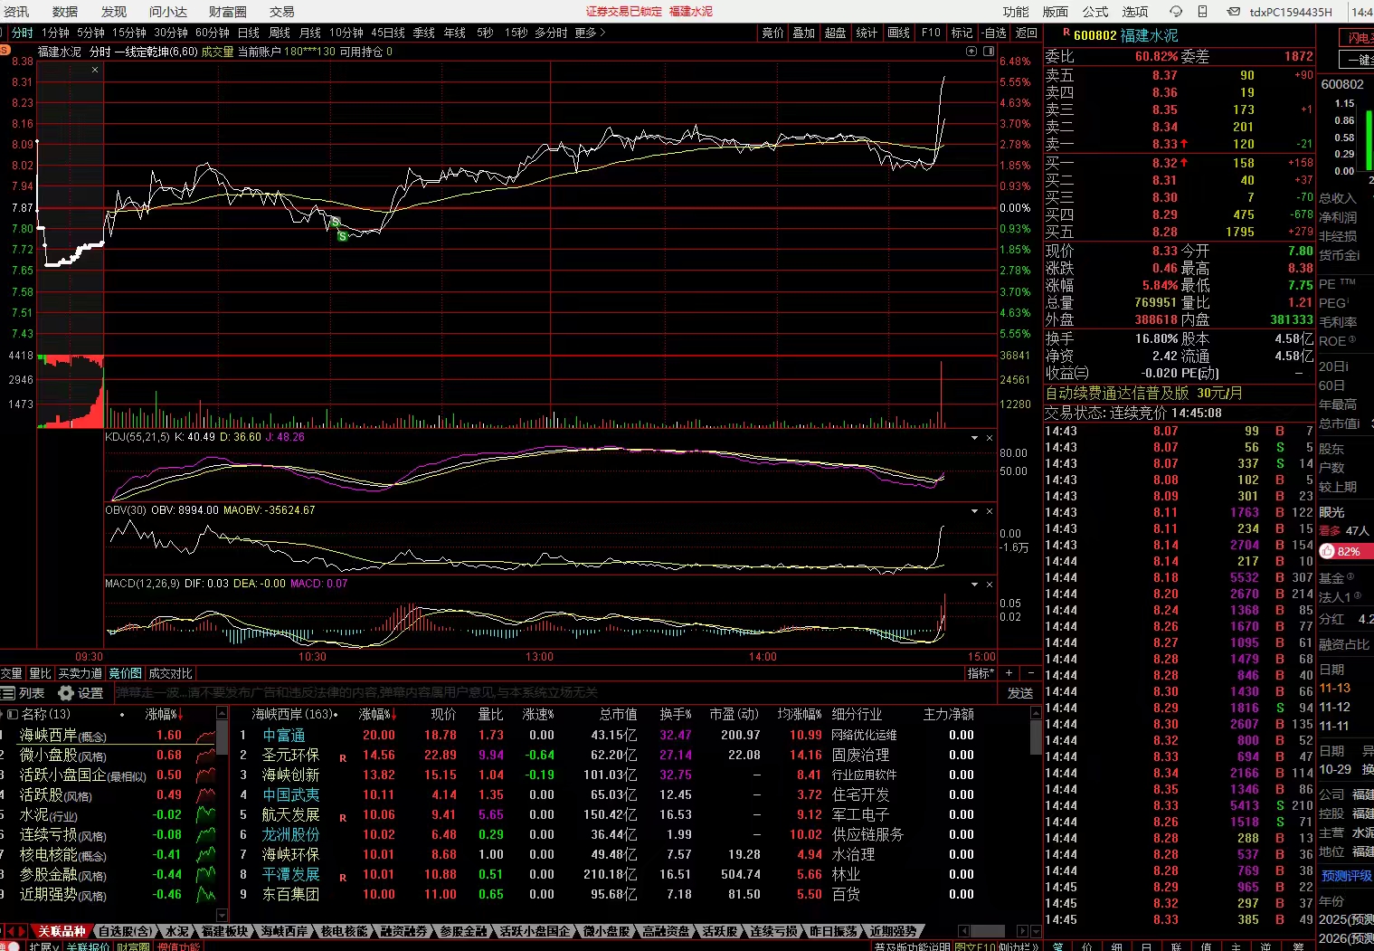This screenshot has height=951, width=1374.
Task: Switch to 60分钟 chart period
Action: coord(213,33)
